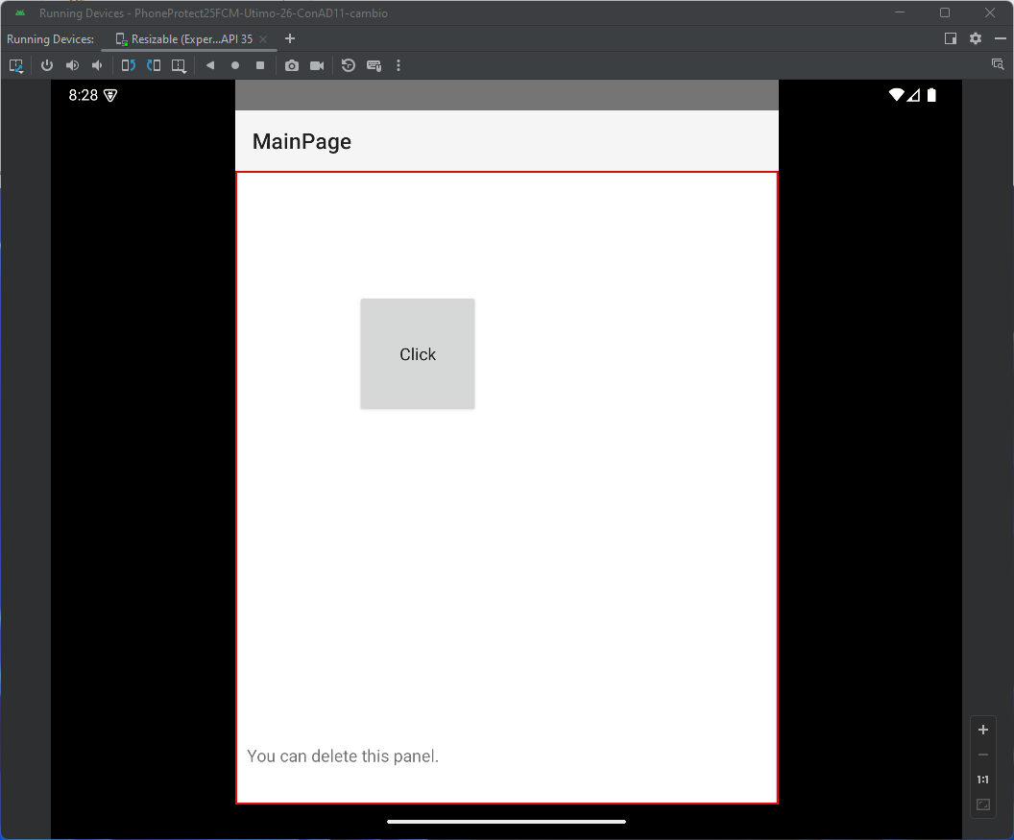This screenshot has width=1014, height=840.
Task: Click the MainPage title text
Action: [x=302, y=142]
